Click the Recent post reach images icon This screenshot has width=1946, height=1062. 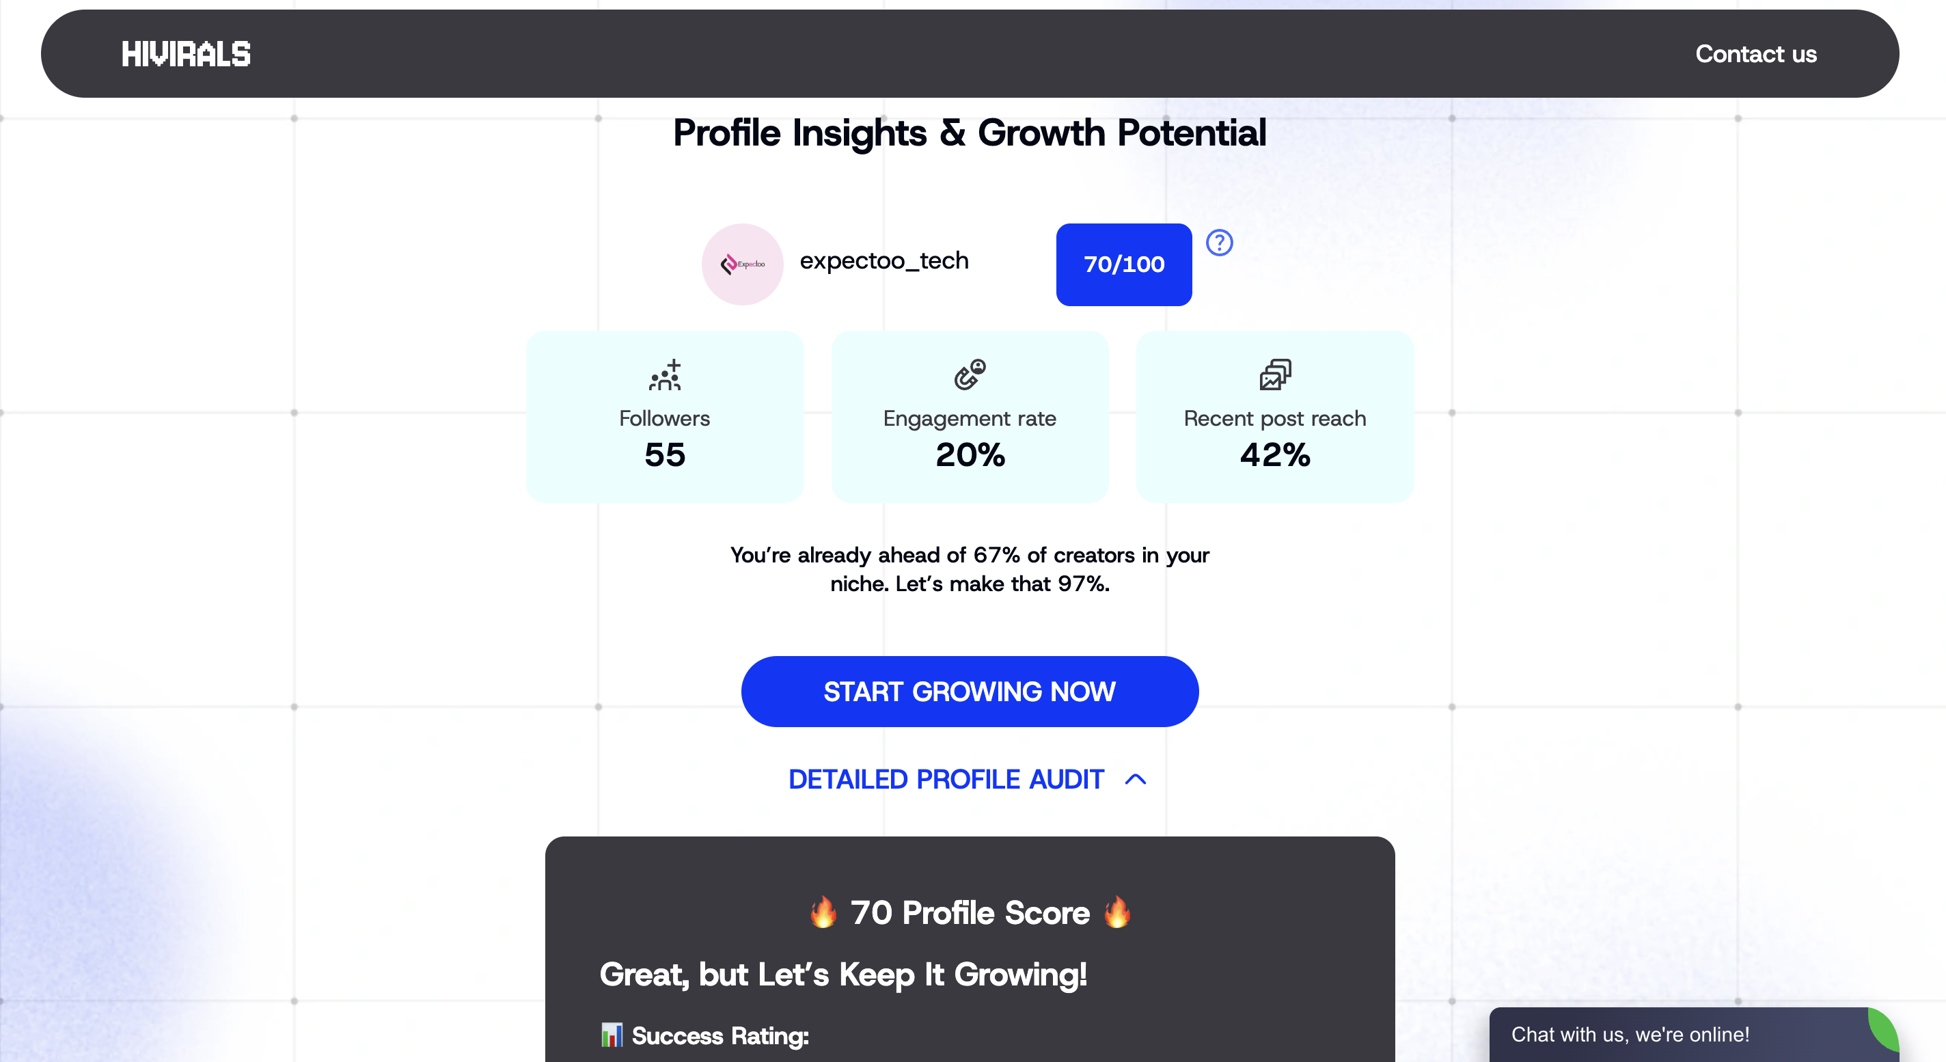tap(1274, 375)
